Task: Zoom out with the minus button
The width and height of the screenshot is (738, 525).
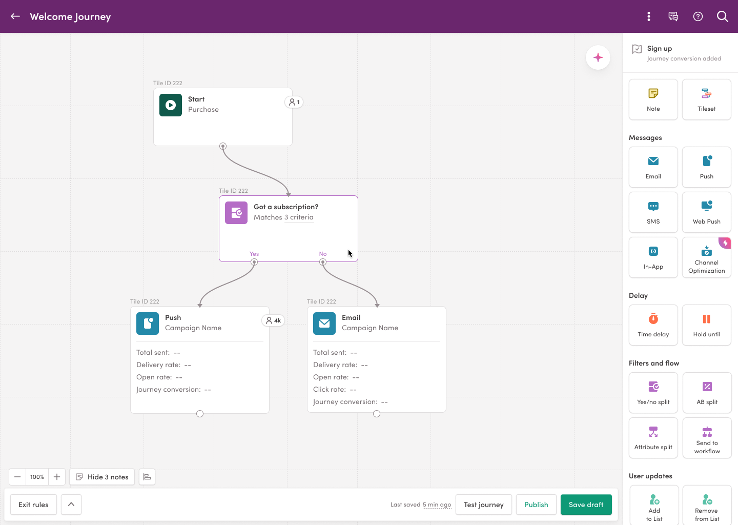Action: tap(17, 477)
